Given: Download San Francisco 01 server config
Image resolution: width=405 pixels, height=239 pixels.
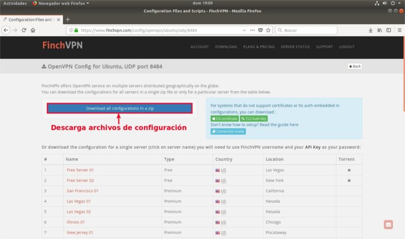Looking at the screenshot, I should click(82, 191).
